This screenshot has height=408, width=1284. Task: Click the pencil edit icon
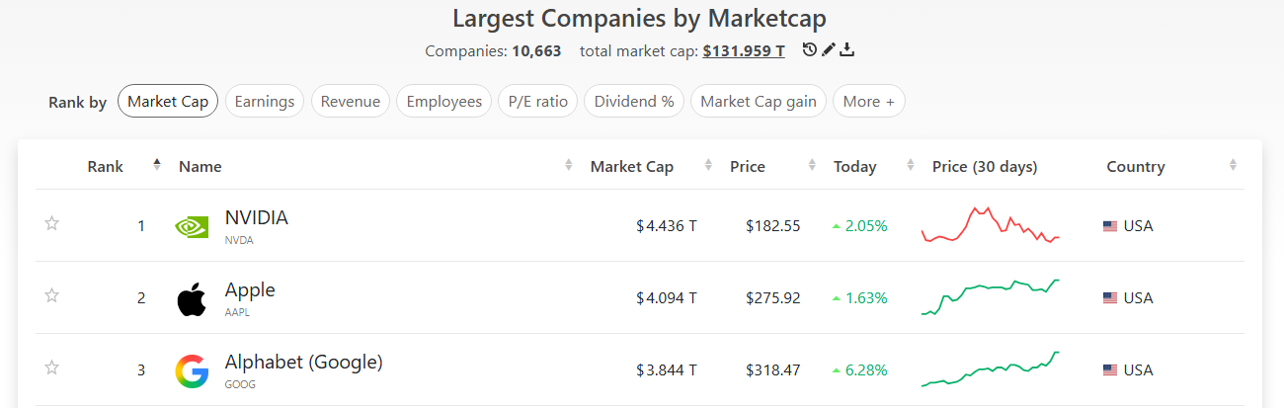[x=829, y=50]
